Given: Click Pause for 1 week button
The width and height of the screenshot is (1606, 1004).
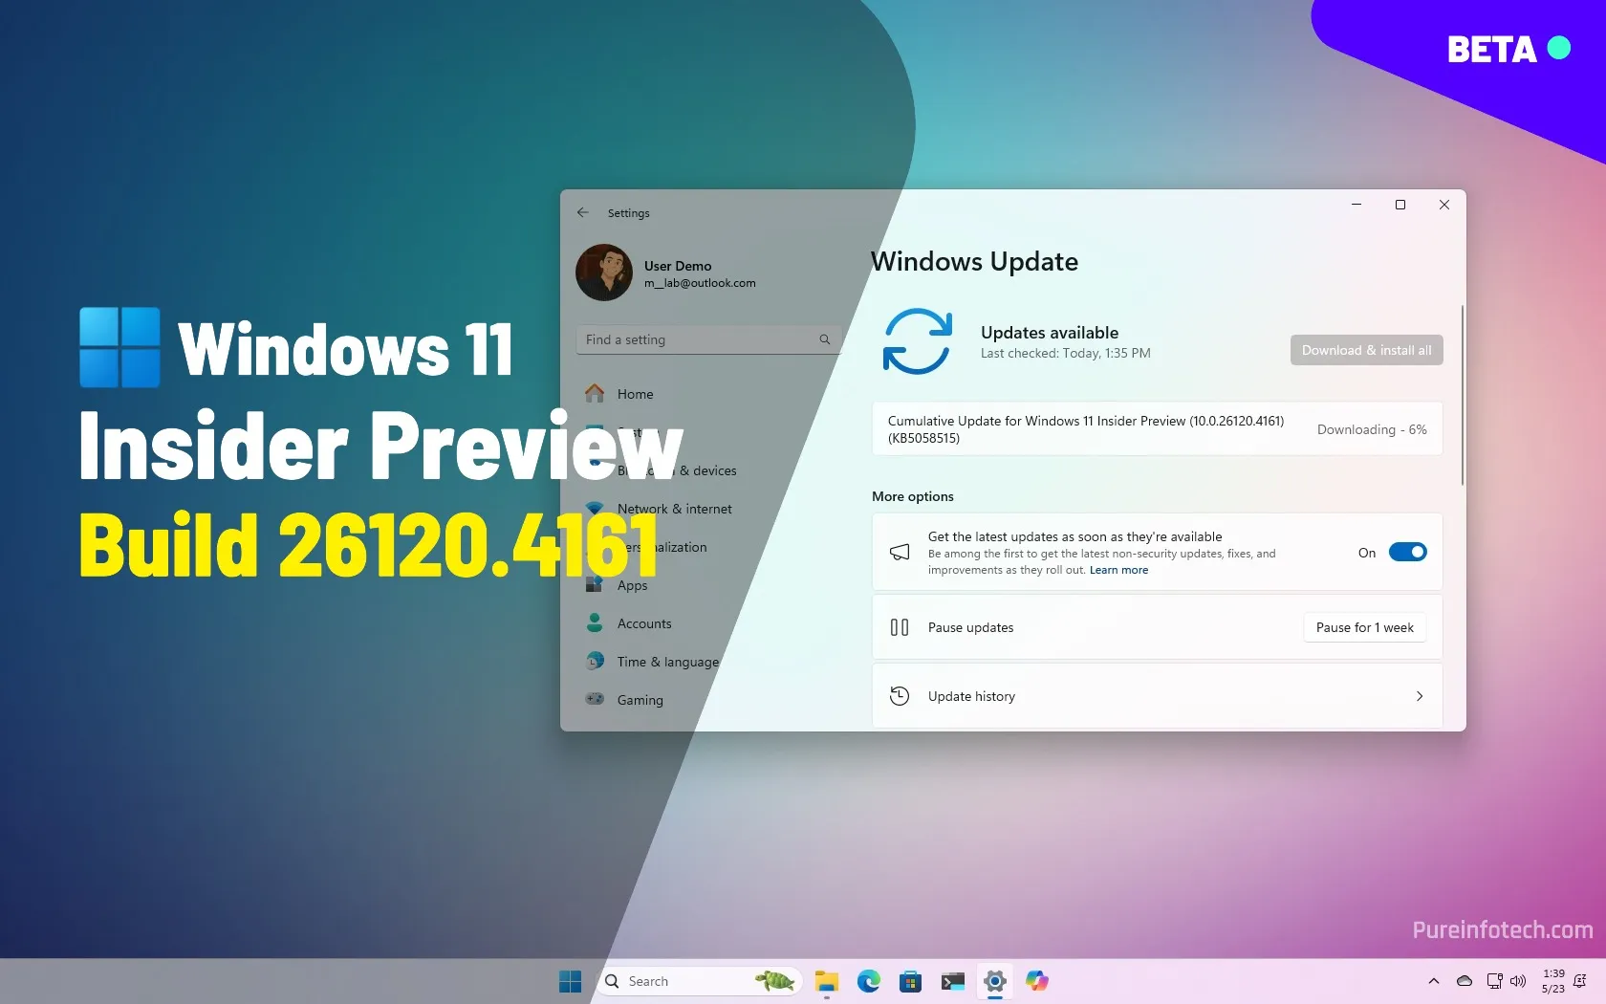Looking at the screenshot, I should (1364, 627).
